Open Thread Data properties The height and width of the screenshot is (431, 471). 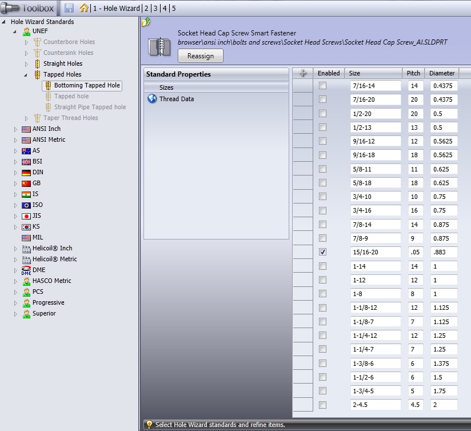point(176,99)
